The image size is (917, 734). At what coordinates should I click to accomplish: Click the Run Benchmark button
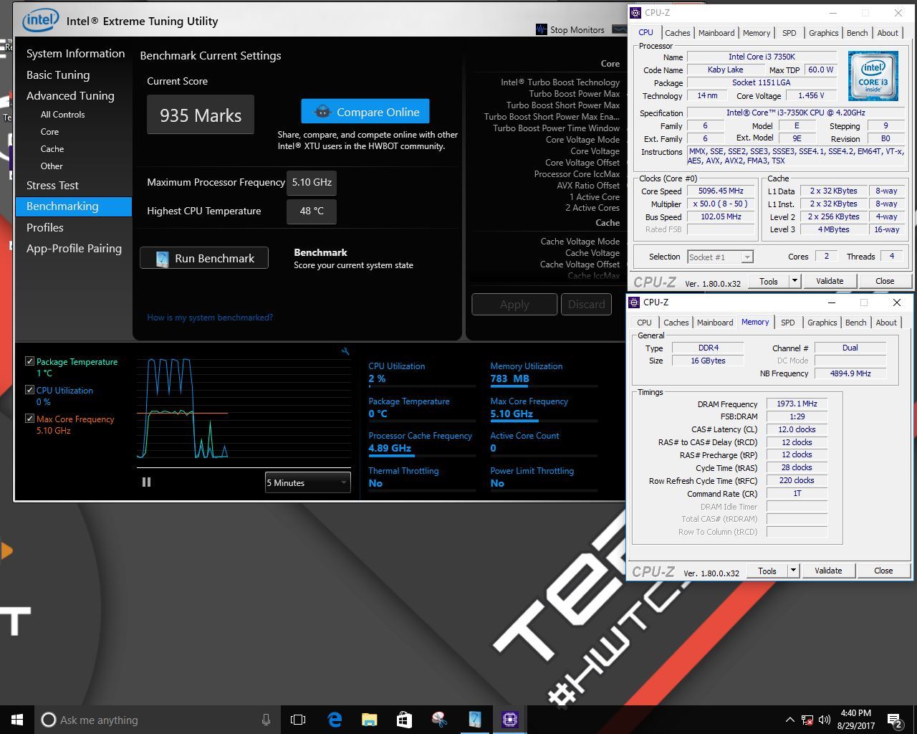coord(204,258)
